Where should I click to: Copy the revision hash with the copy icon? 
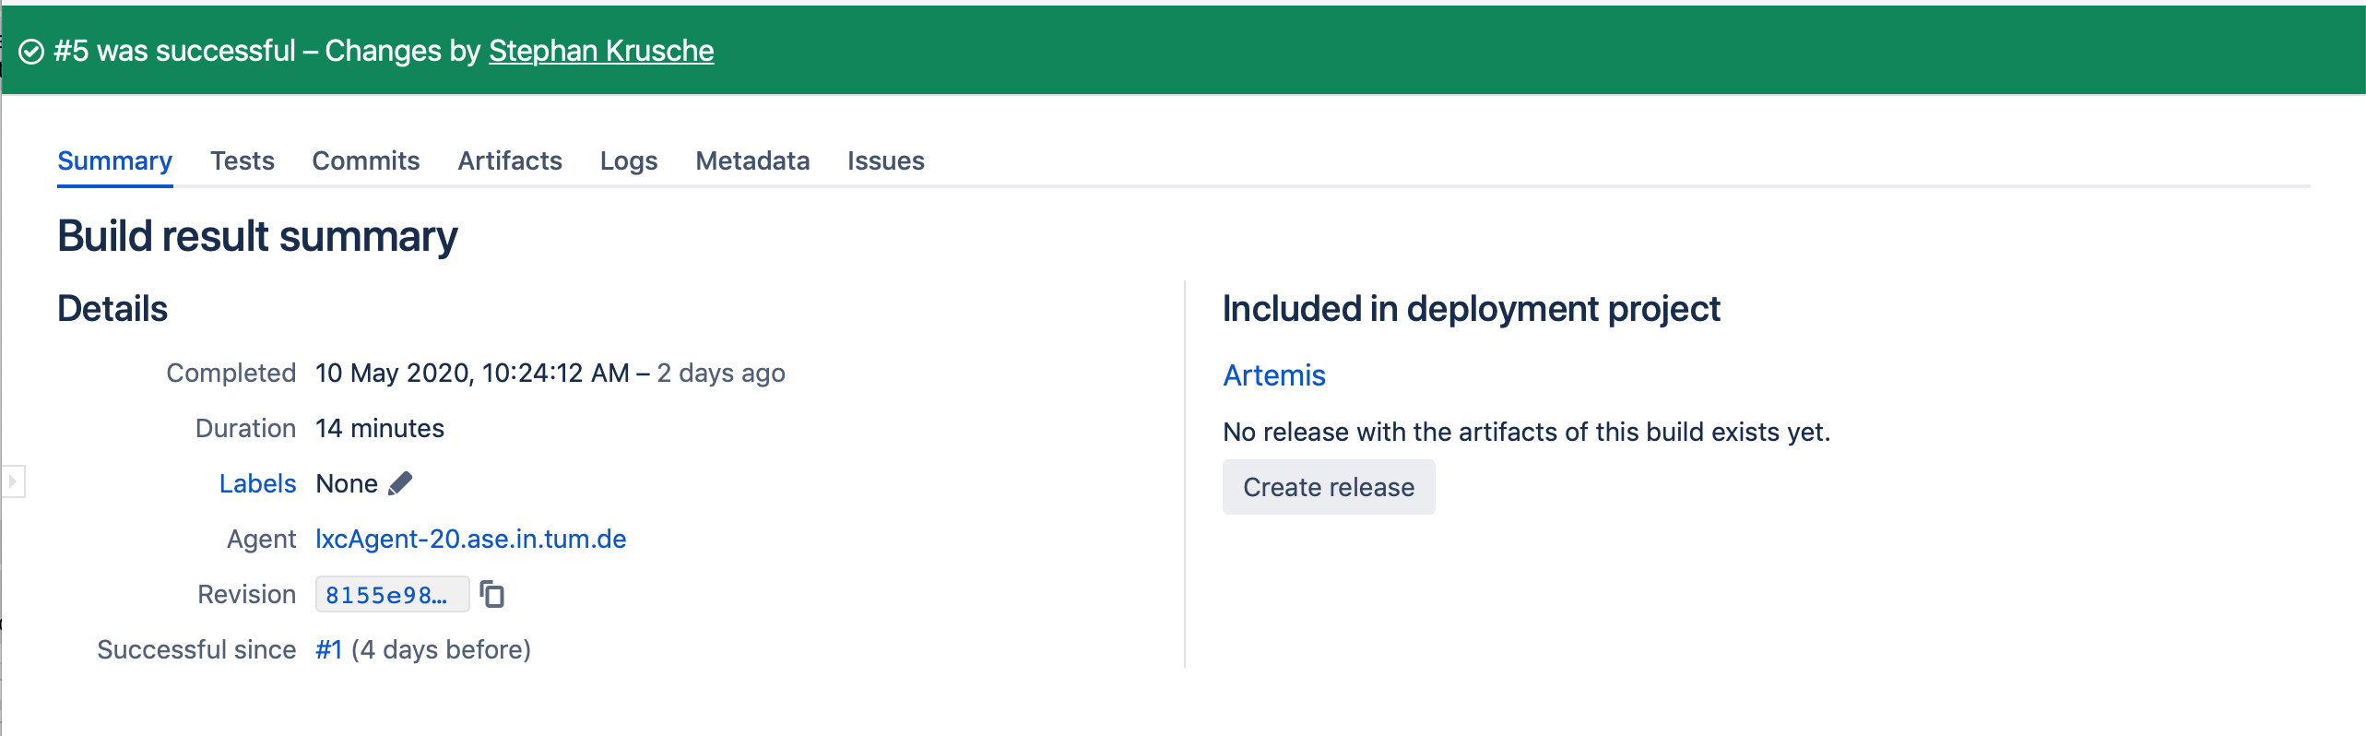[492, 595]
